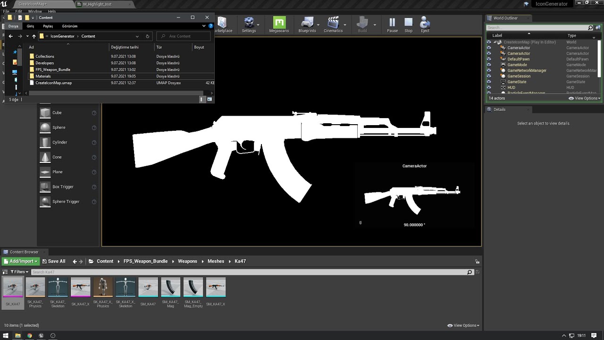Open the Cinematics dropdown arrow
The image size is (604, 340).
click(x=345, y=25)
